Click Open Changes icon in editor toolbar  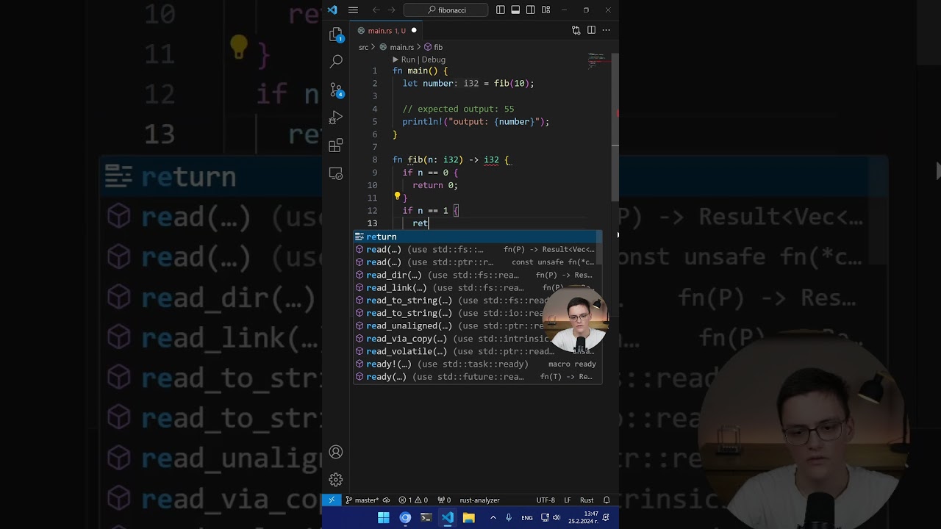[x=576, y=30]
